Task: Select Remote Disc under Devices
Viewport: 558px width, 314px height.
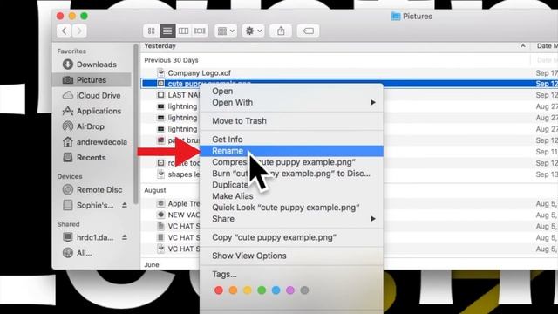Action: coord(92,190)
